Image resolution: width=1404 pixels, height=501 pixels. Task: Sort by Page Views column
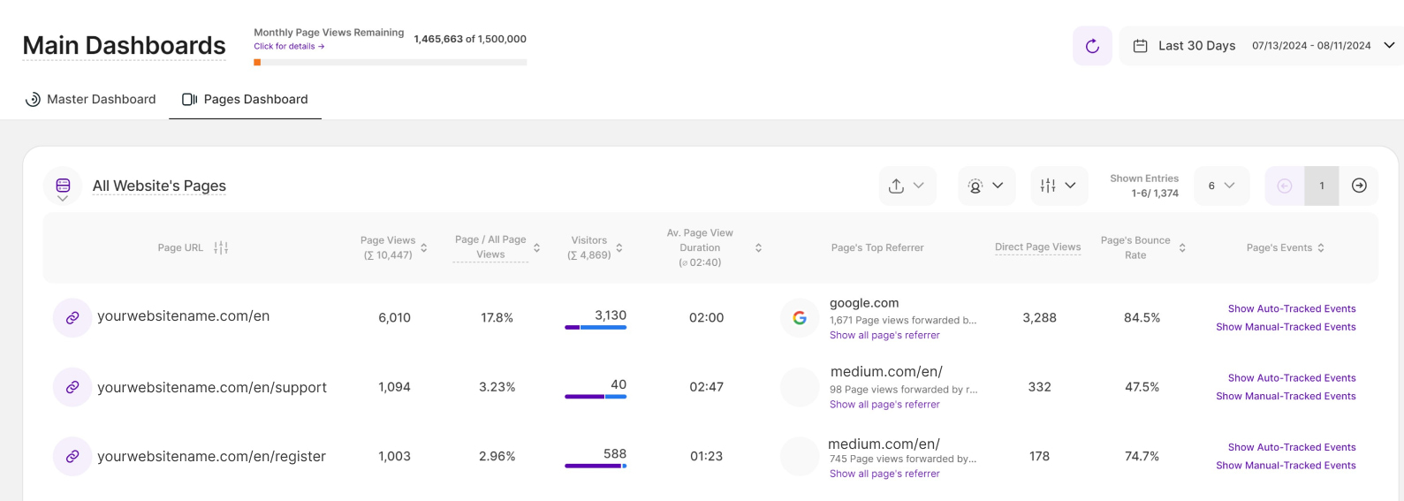(424, 248)
